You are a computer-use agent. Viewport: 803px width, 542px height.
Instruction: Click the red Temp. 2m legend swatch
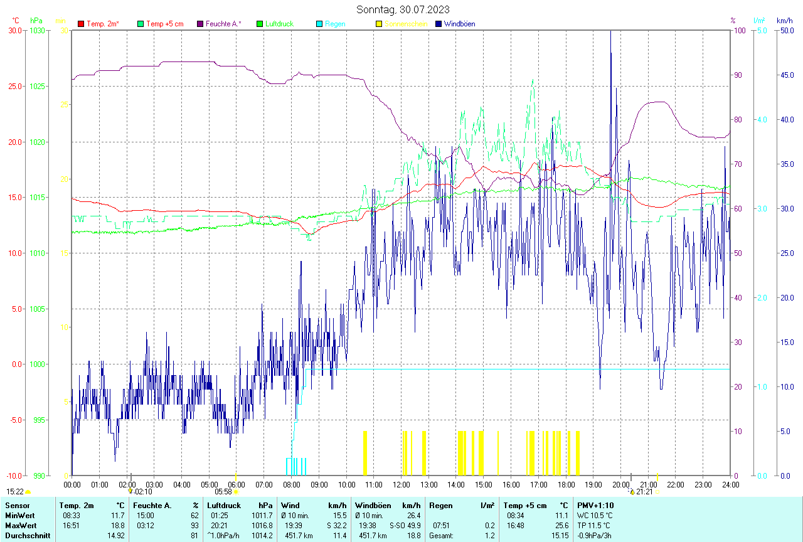coord(81,24)
